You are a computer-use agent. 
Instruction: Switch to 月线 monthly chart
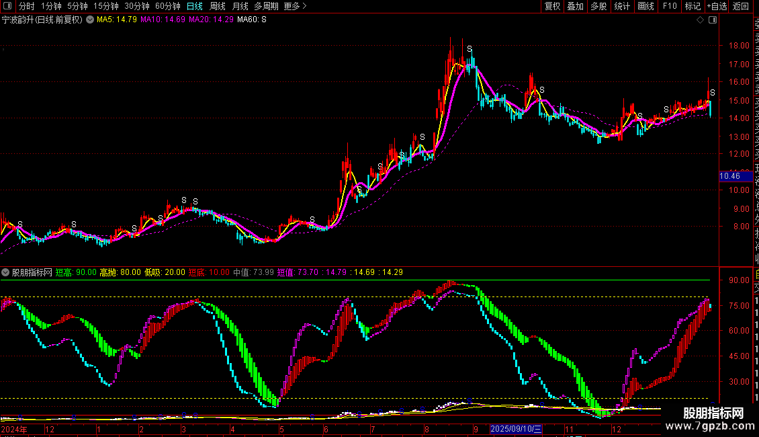click(240, 6)
